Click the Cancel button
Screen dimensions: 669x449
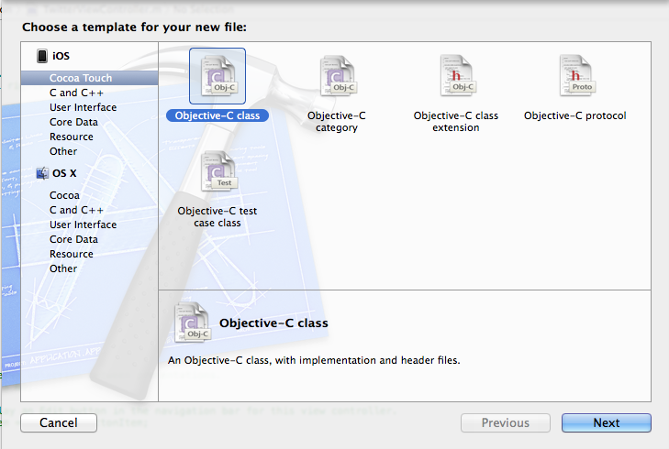click(59, 422)
